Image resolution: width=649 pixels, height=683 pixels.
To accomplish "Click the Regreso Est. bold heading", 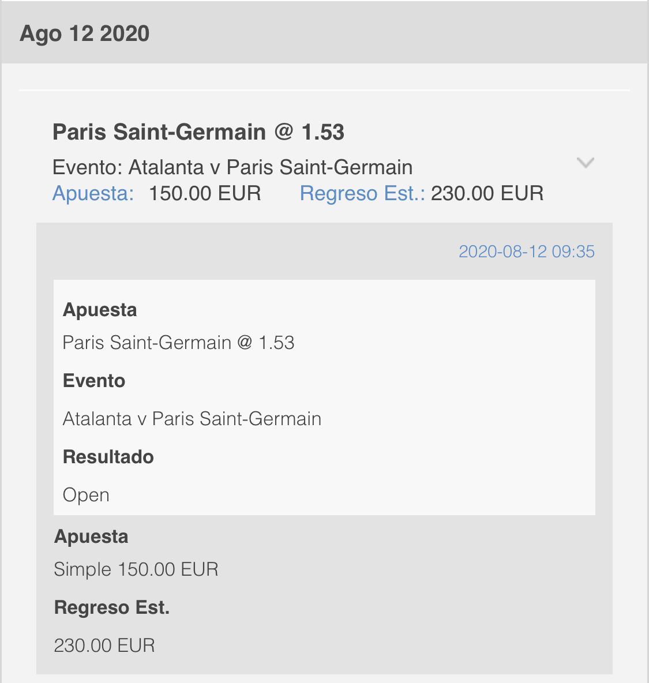I will (x=112, y=607).
